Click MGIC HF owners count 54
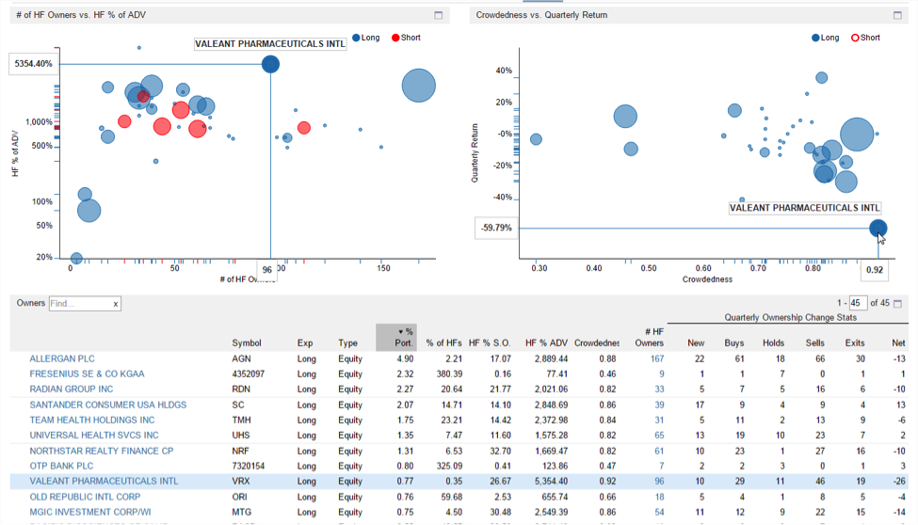 (x=659, y=512)
